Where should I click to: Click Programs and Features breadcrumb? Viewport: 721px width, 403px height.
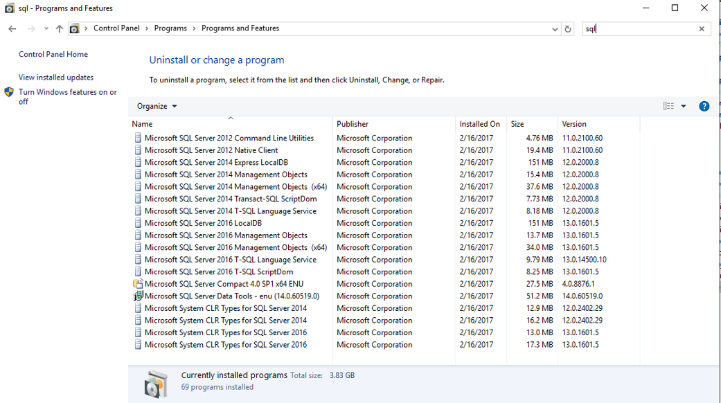coord(240,28)
